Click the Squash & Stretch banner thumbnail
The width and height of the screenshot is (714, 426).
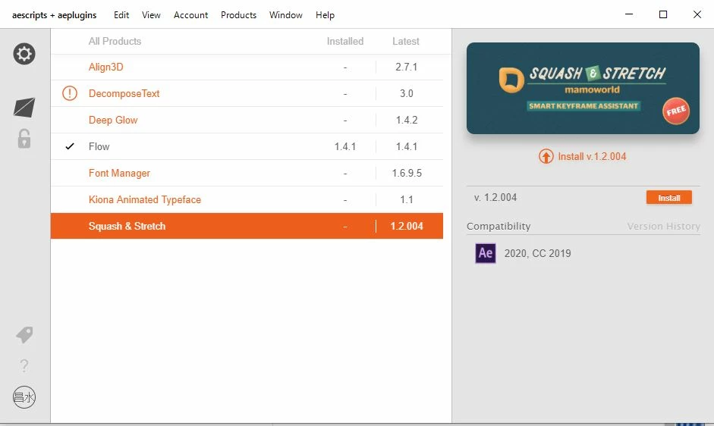[583, 88]
